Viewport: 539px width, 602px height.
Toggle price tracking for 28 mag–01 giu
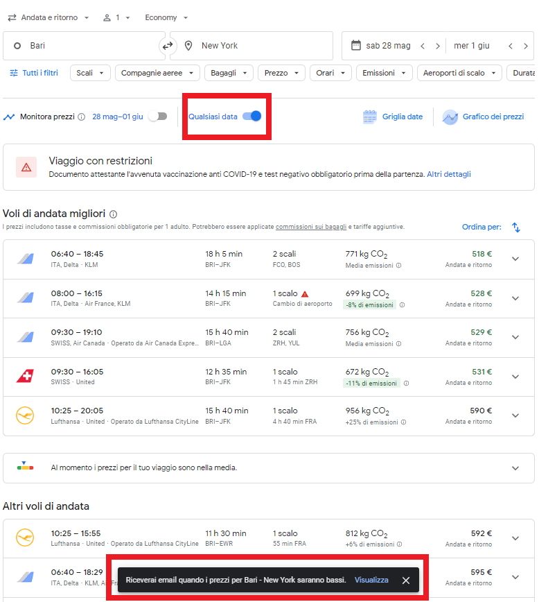158,117
